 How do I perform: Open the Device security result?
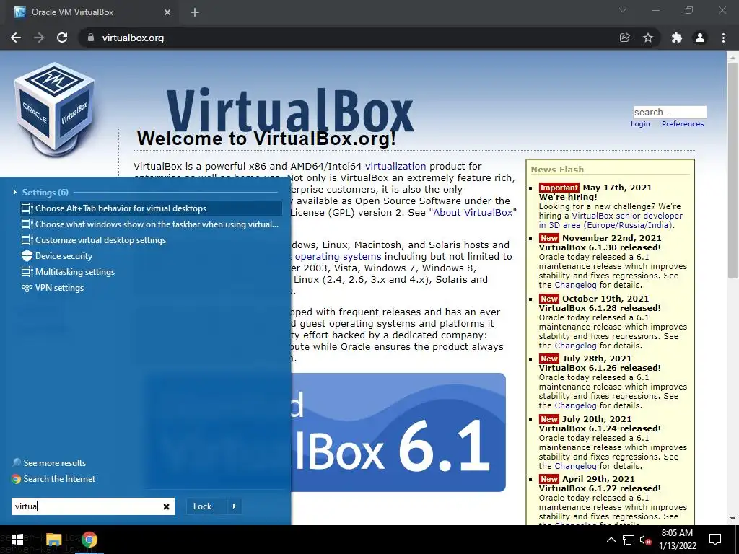[x=152, y=256]
